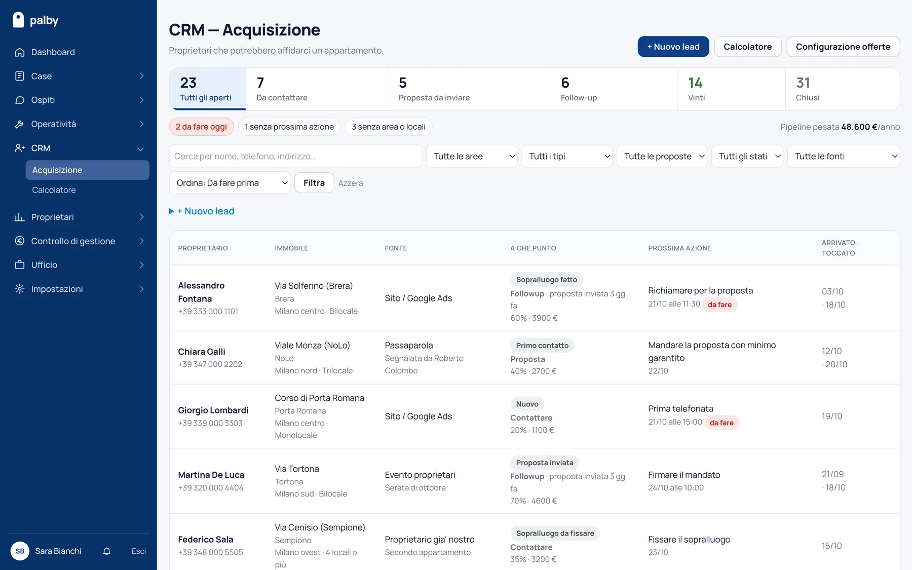Select the Proposta da inviare tab
The width and height of the screenshot is (912, 570).
[469, 89]
